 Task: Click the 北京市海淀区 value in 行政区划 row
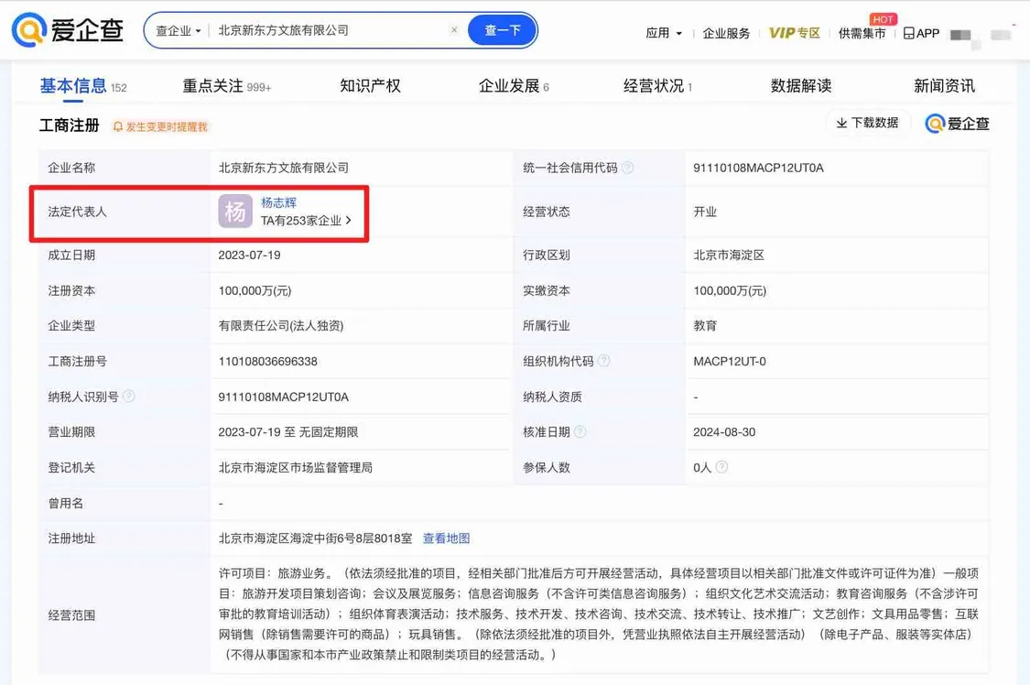click(729, 255)
